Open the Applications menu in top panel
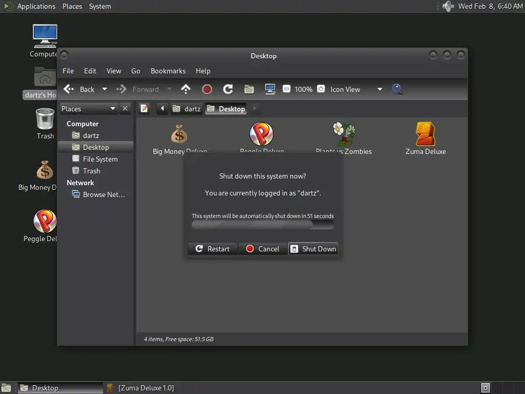Viewport: 525px width, 394px height. pyautogui.click(x=36, y=6)
